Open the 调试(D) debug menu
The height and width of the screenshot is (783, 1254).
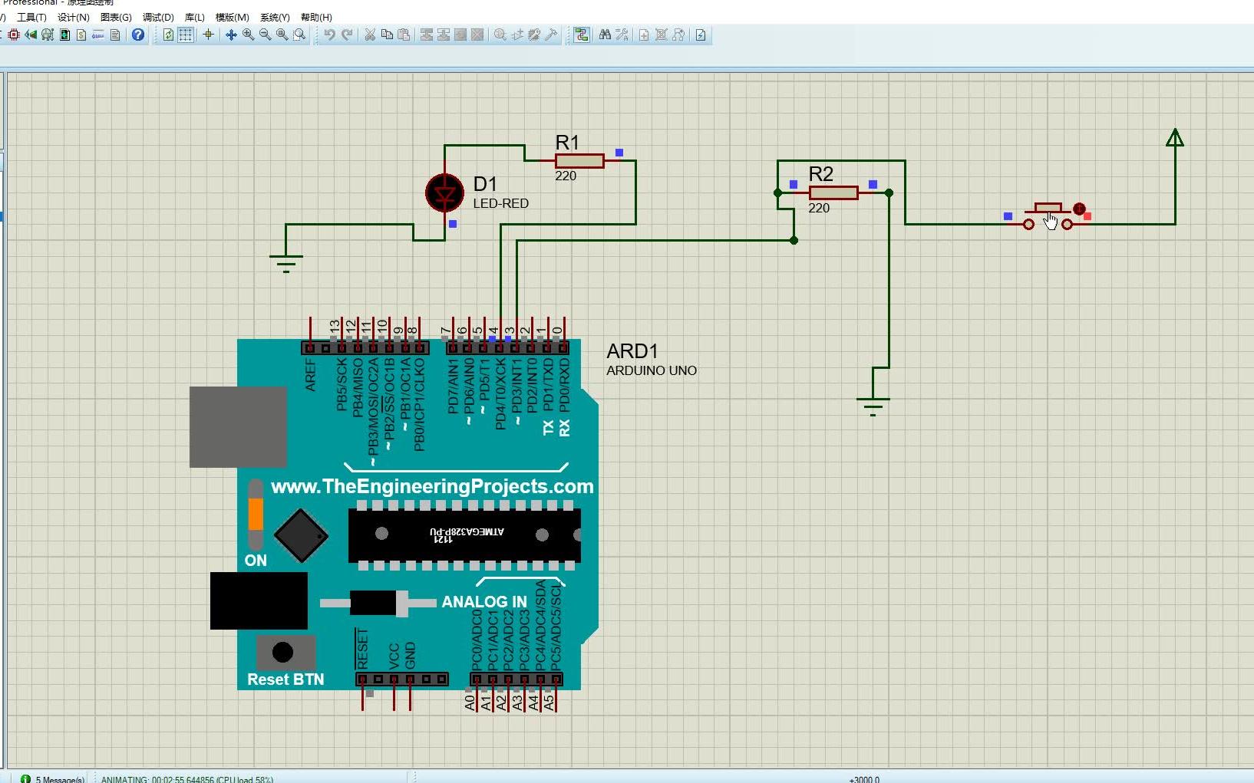pos(157,17)
